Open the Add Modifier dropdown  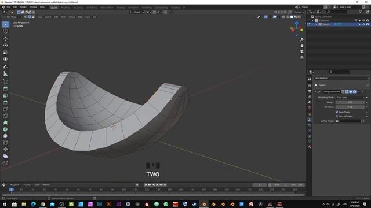coord(341,78)
